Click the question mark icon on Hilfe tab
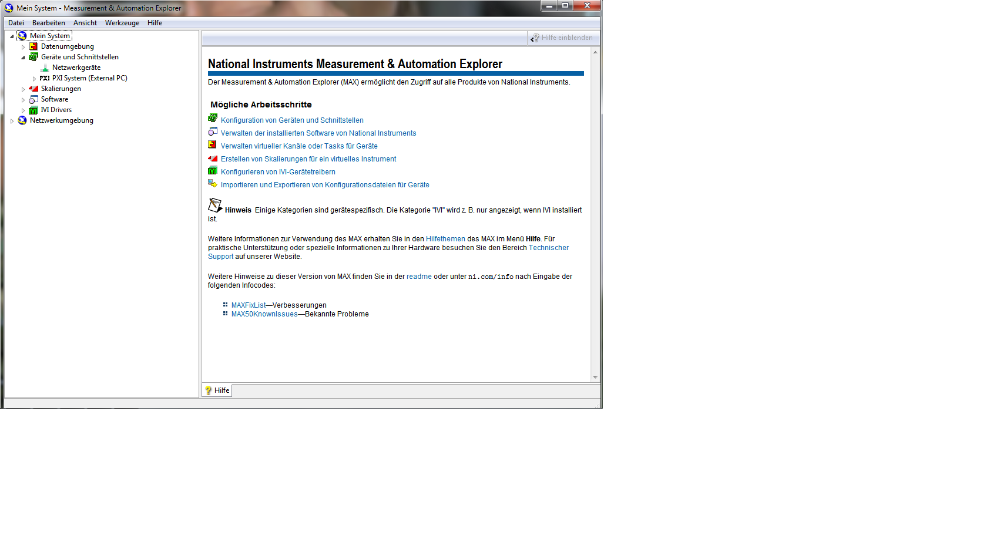1000x539 pixels. [x=208, y=390]
